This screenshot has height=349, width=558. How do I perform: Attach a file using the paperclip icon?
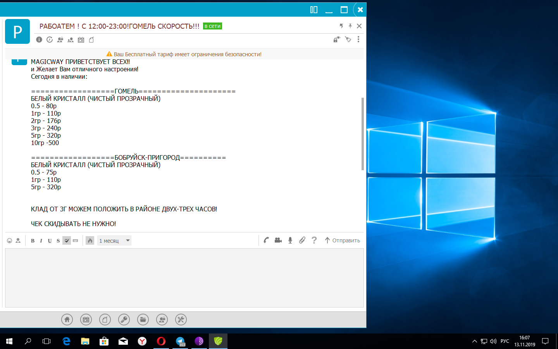(x=302, y=240)
